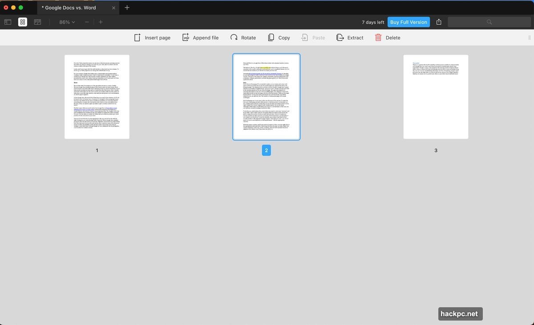
Task: Click the Append file PDF icon
Action: coord(186,37)
